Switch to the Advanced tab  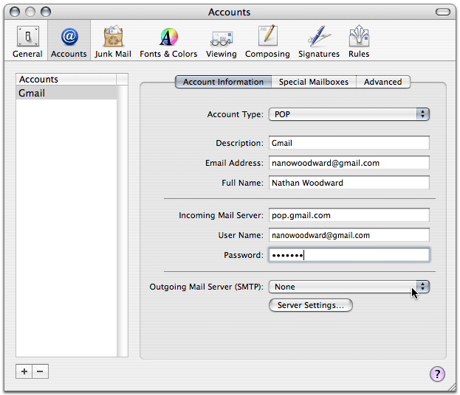click(382, 82)
